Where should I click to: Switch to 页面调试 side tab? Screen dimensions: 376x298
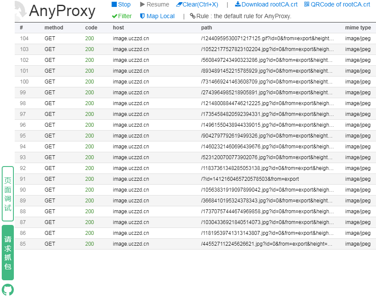pos(8,194)
